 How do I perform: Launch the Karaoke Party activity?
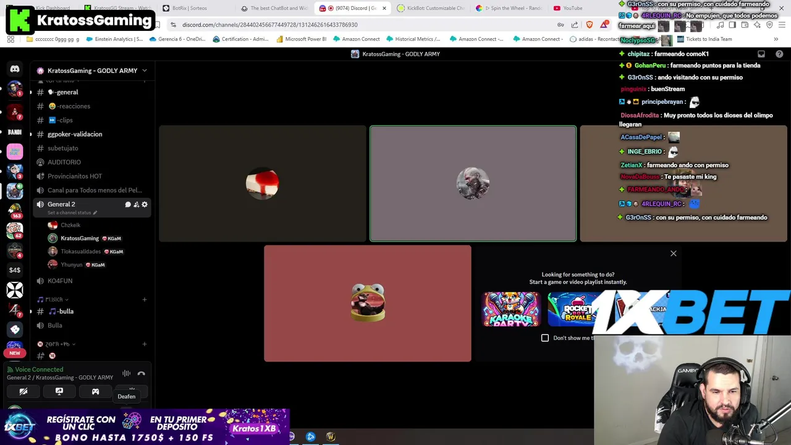pos(511,309)
